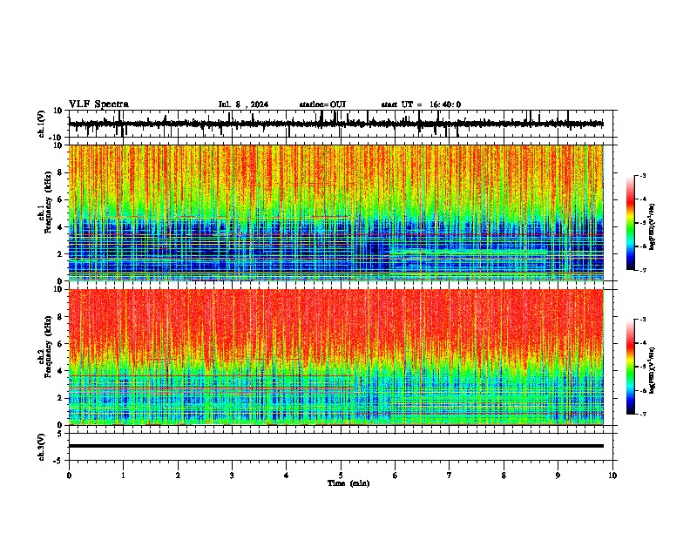Image resolution: width=690 pixels, height=533 pixels.
Task: Click the ch.1 voltage waveform trace
Action: (x=335, y=124)
